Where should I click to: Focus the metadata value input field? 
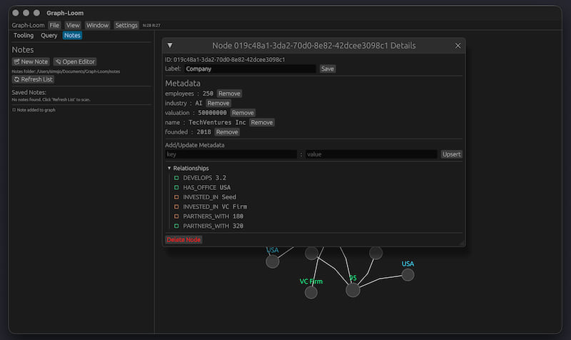click(371, 154)
